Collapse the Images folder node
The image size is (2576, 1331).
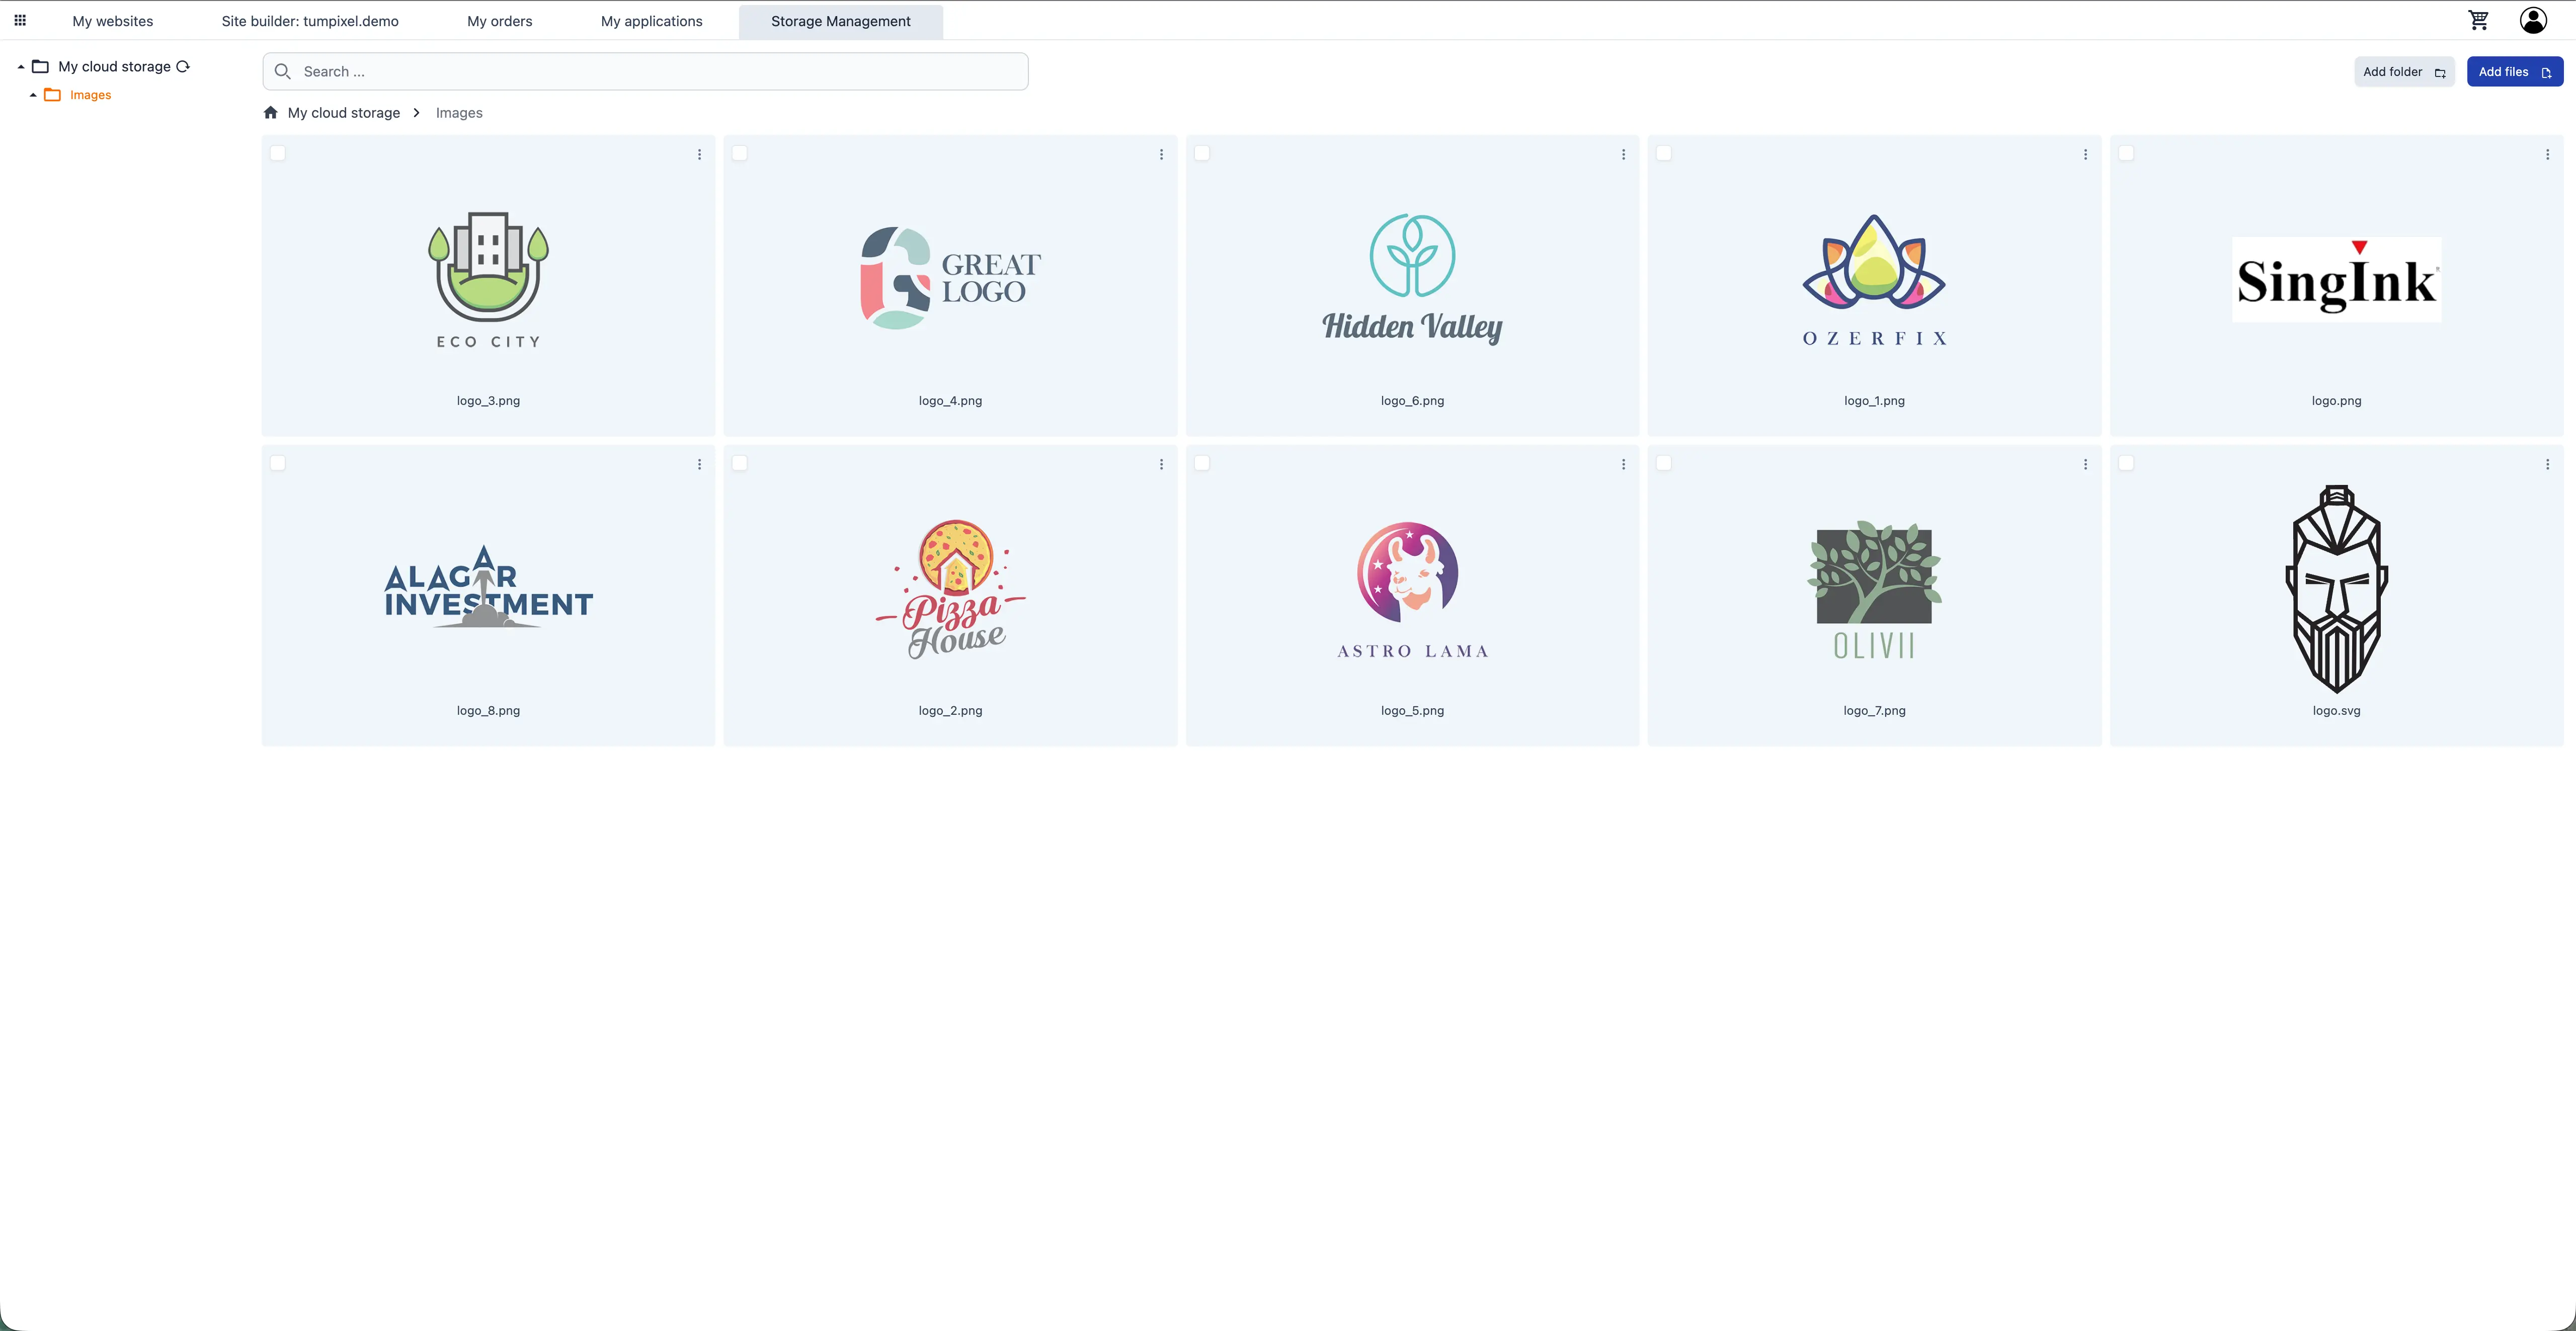click(33, 95)
